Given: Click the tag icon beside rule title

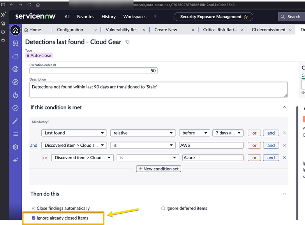Looking at the screenshot, I should (127, 42).
